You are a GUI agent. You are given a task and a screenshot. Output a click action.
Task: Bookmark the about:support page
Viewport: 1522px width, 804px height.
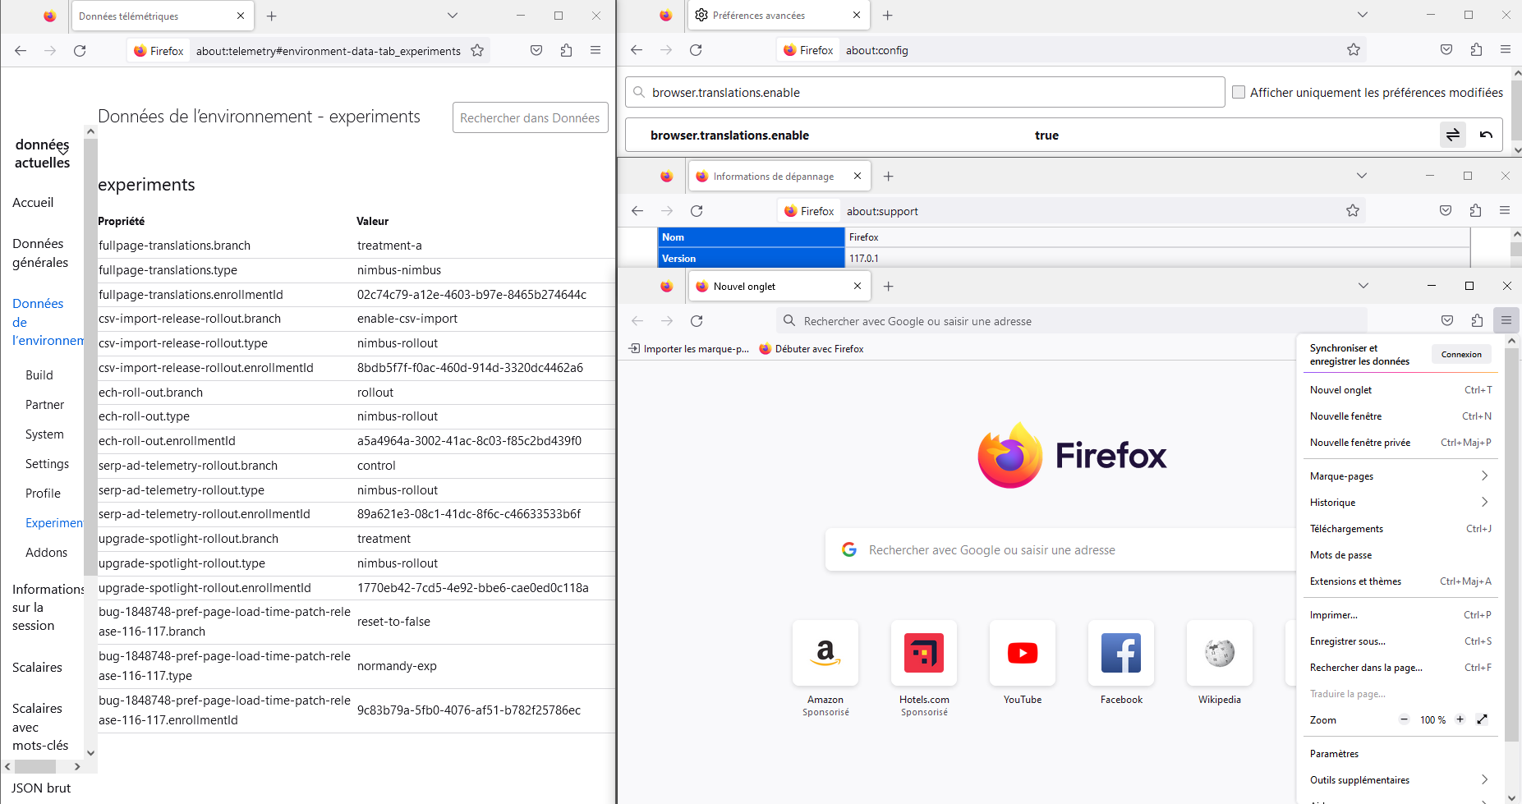pos(1353,211)
